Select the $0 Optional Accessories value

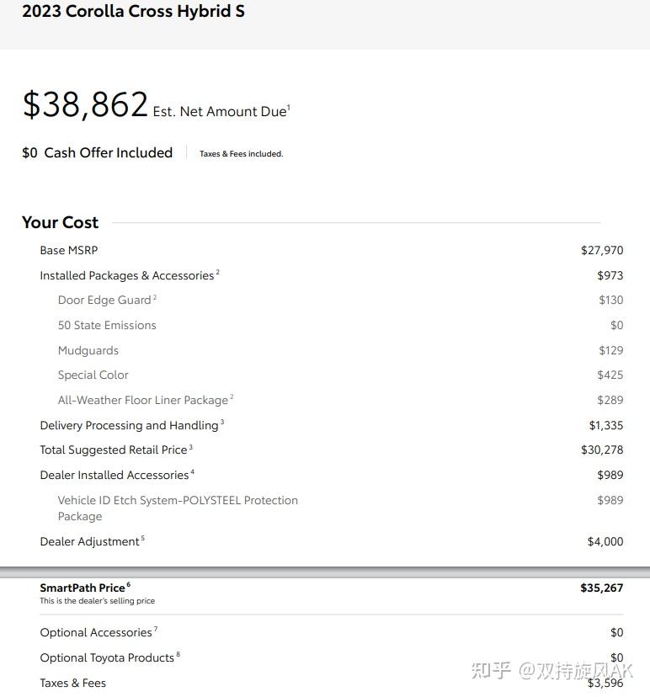coord(616,632)
